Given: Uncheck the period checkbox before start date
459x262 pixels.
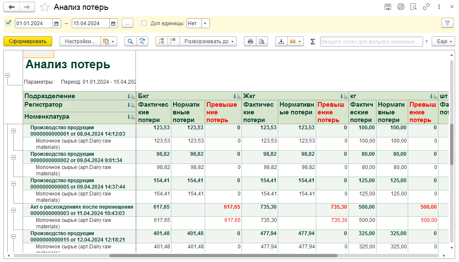Looking at the screenshot, I should tap(9, 23).
